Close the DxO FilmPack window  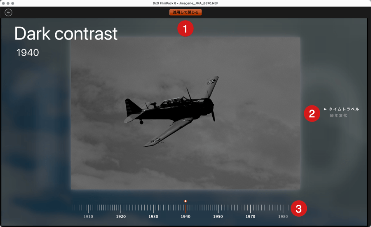pos(3,3)
